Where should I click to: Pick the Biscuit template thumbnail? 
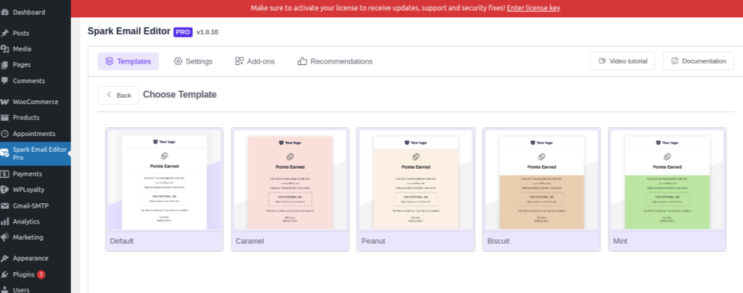click(541, 180)
